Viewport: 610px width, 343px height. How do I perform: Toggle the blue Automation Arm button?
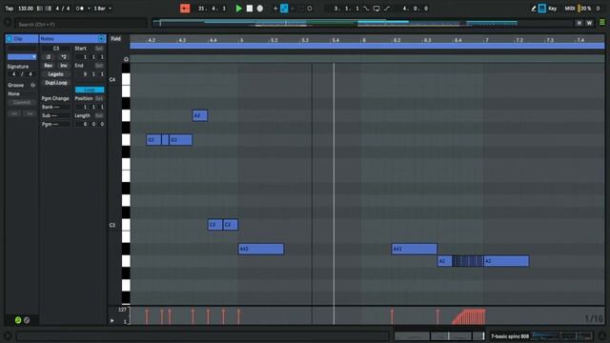click(284, 9)
